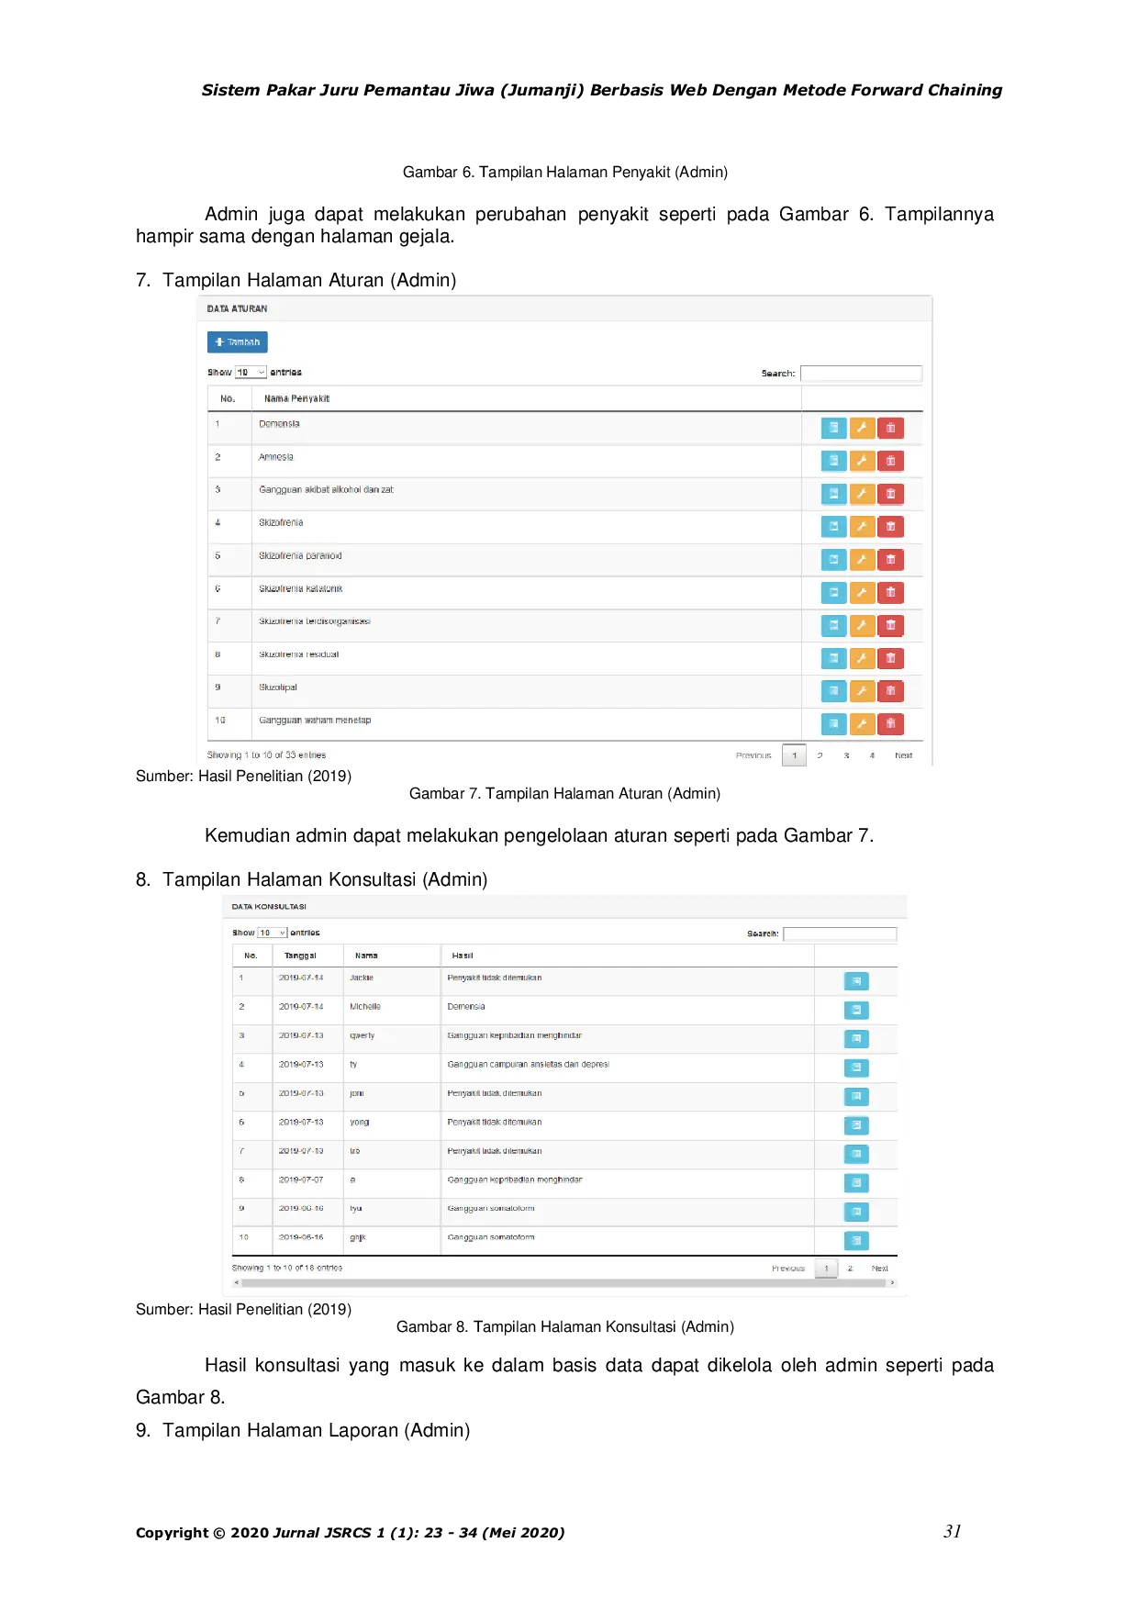Sort consultations by Tanggal column header
1138x1610 pixels.
coord(300,956)
